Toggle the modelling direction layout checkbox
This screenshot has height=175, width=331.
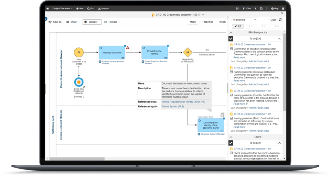(x=231, y=153)
